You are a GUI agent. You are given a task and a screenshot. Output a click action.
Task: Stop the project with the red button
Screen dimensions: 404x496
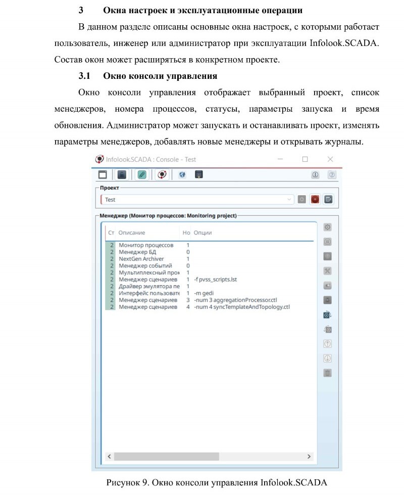coord(315,199)
